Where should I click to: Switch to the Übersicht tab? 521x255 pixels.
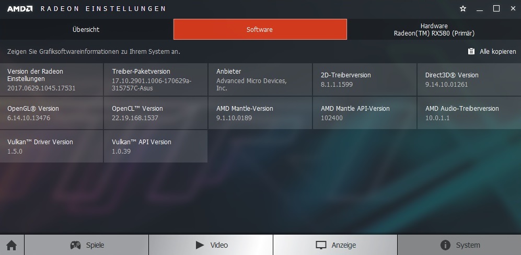coord(86,29)
